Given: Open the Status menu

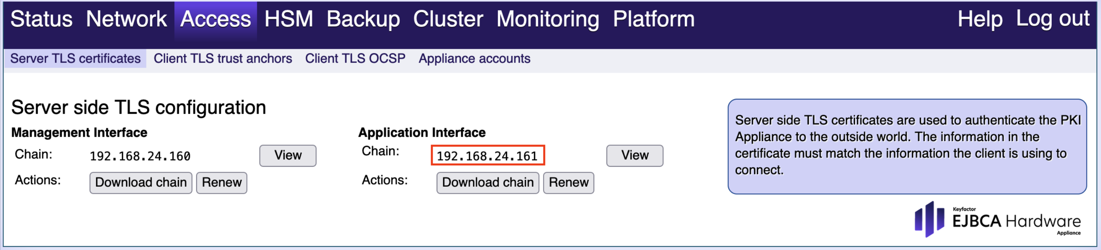Looking at the screenshot, I should click(x=42, y=19).
